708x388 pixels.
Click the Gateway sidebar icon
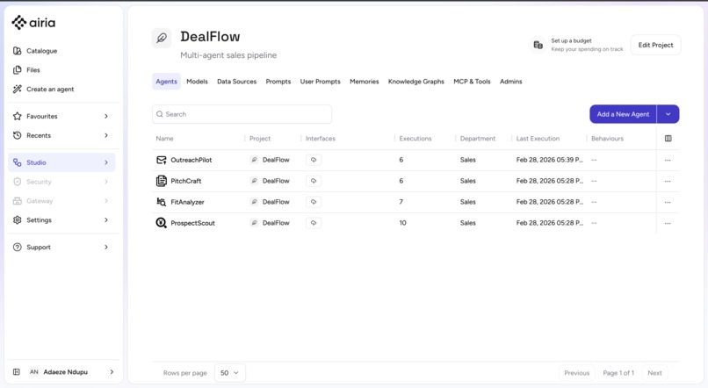coord(18,201)
